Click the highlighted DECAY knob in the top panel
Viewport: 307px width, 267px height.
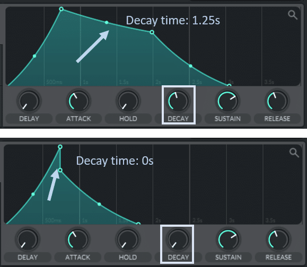coord(178,101)
